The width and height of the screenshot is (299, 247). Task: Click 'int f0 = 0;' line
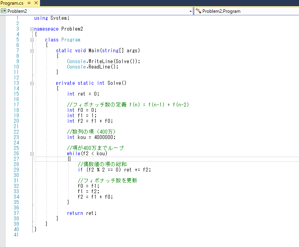pos(82,110)
